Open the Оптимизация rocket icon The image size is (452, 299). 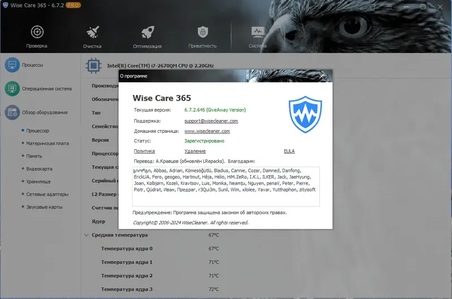click(x=147, y=32)
